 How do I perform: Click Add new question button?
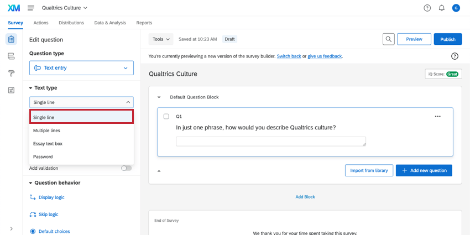424,170
